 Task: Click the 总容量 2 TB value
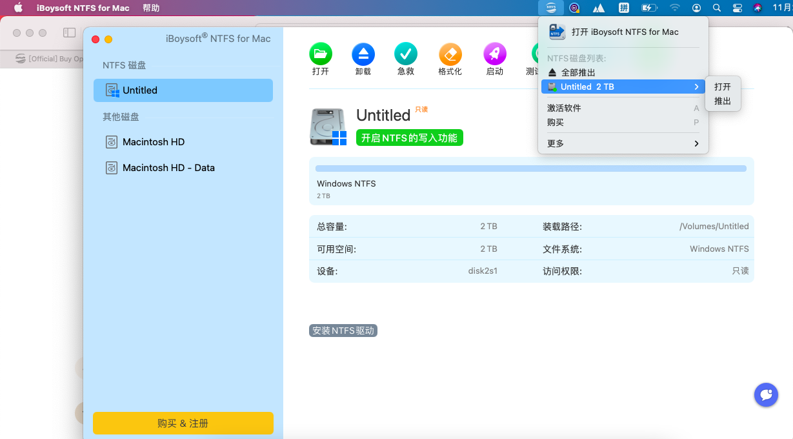point(488,227)
